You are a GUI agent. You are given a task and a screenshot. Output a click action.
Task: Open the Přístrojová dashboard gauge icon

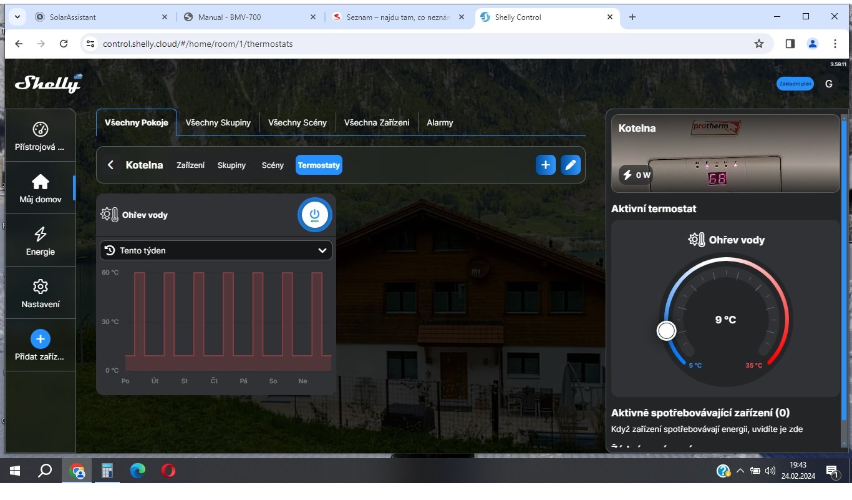[x=41, y=129]
